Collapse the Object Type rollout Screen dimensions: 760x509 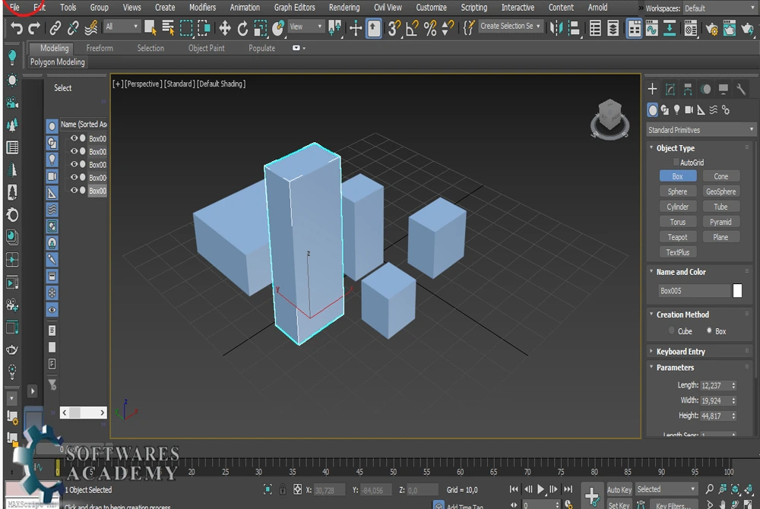(x=675, y=148)
